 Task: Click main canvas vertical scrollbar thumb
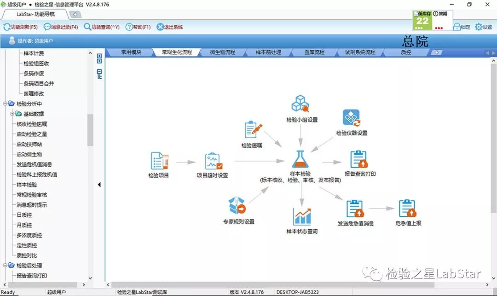click(x=493, y=138)
